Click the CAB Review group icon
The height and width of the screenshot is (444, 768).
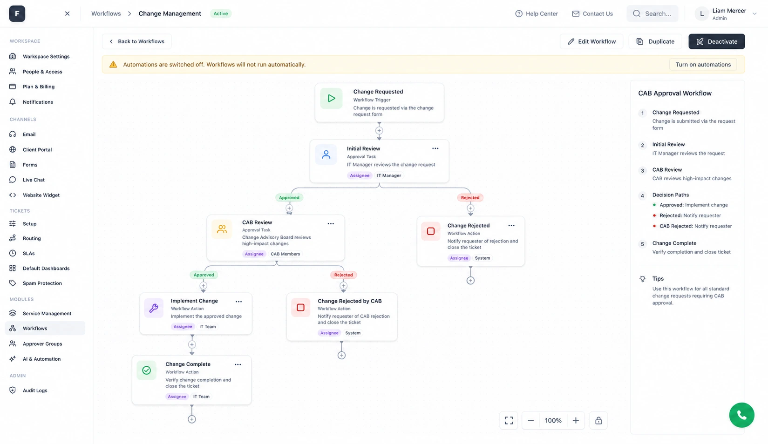pos(222,229)
